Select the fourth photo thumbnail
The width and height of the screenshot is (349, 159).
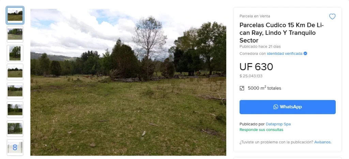point(15,72)
